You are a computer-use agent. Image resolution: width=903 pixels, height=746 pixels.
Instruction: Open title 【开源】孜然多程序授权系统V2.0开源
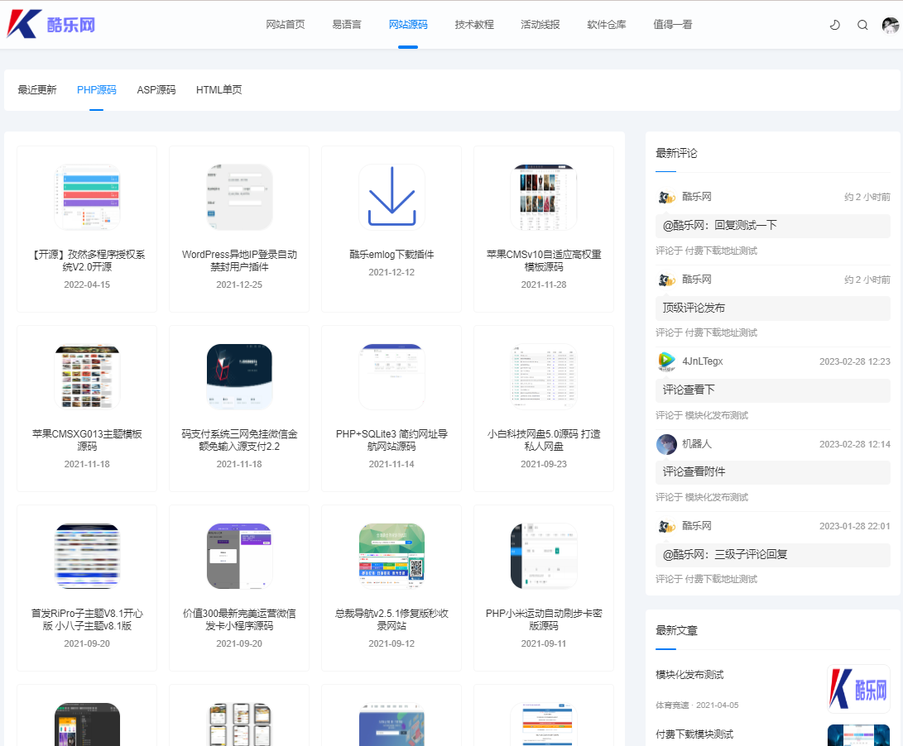[x=87, y=261]
